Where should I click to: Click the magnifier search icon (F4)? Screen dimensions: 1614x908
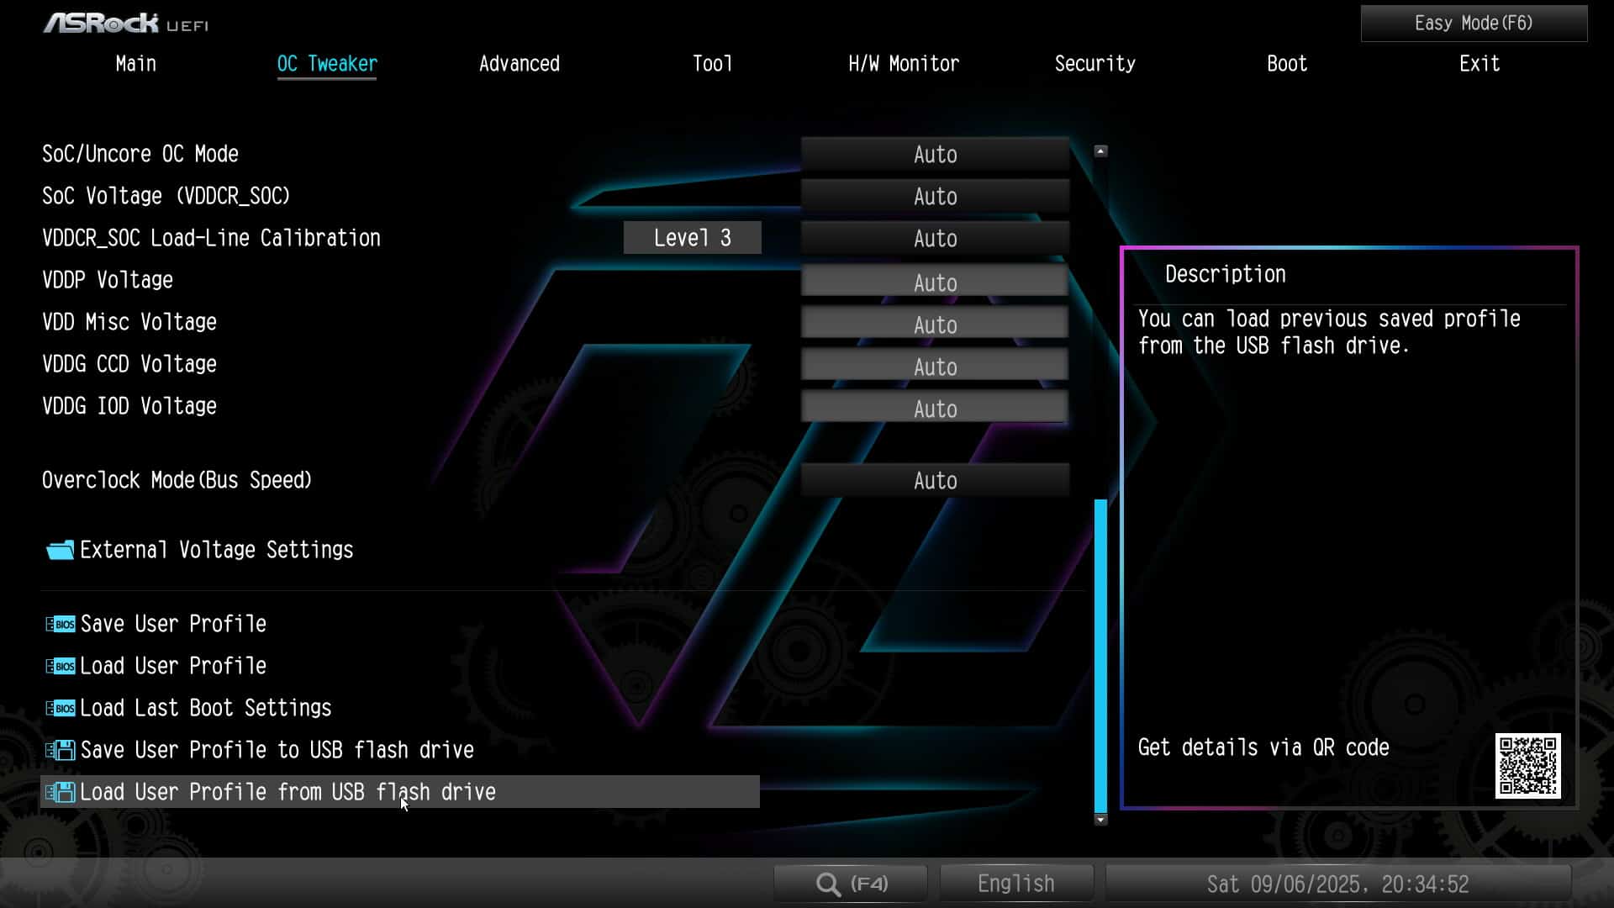828,884
